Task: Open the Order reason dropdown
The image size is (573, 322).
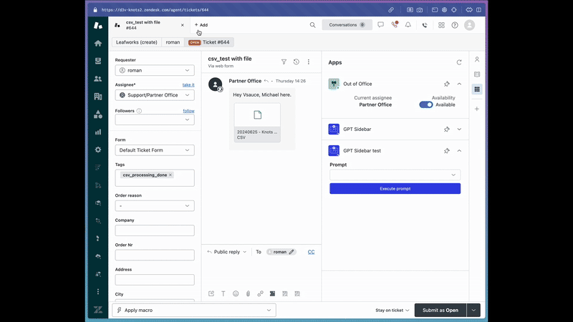Action: [x=155, y=206]
